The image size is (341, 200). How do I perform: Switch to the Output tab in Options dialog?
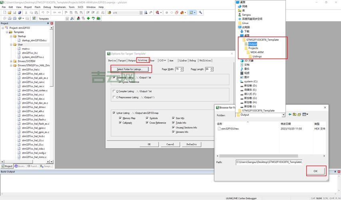(132, 60)
